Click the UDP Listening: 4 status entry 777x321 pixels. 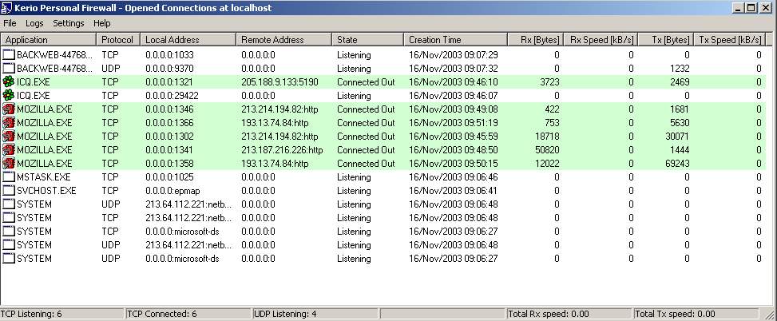click(315, 314)
